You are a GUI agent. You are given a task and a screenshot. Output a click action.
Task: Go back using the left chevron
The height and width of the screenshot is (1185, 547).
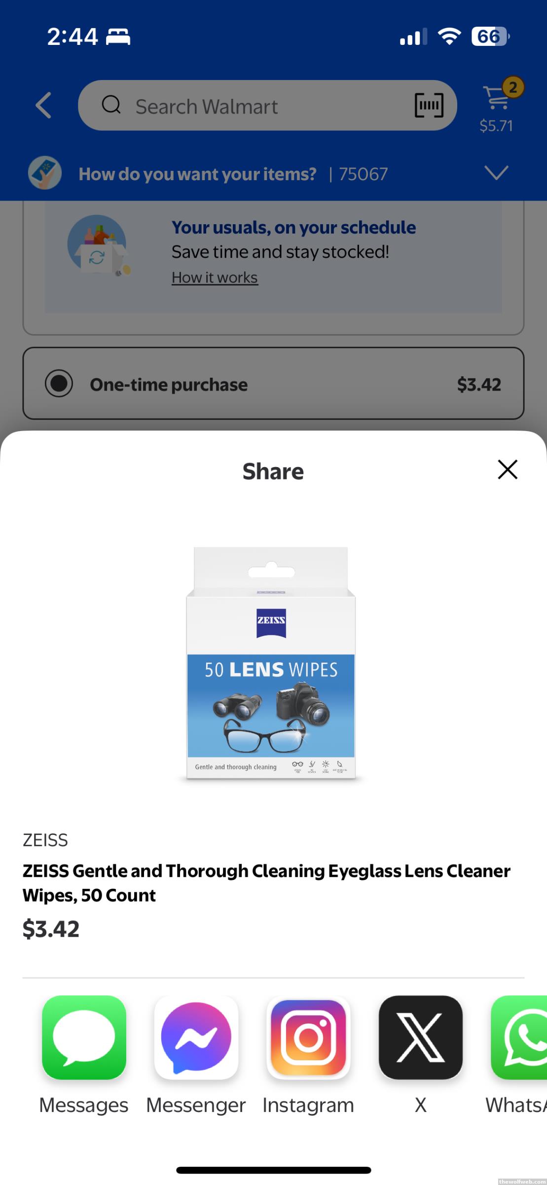pyautogui.click(x=44, y=105)
